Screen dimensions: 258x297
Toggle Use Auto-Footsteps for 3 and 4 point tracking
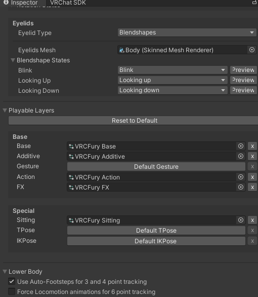[x=12, y=281]
